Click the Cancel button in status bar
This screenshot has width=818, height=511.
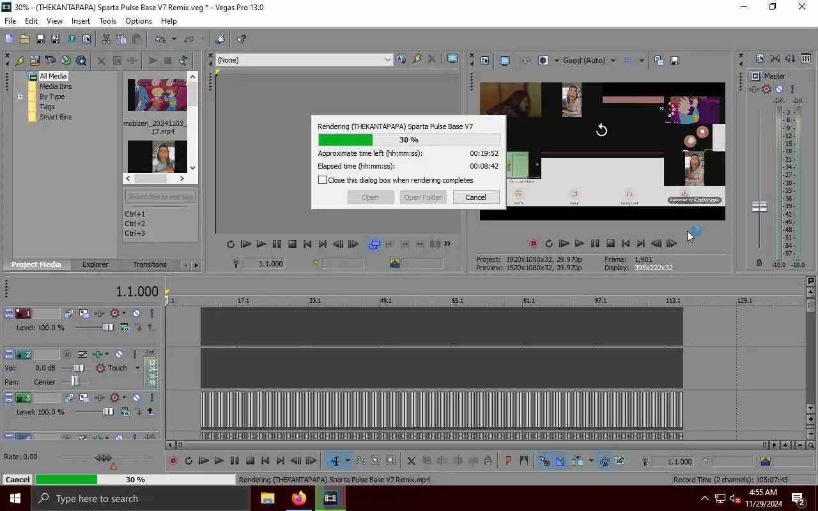(17, 480)
